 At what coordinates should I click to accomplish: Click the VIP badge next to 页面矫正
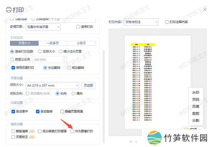click(x=31, y=137)
